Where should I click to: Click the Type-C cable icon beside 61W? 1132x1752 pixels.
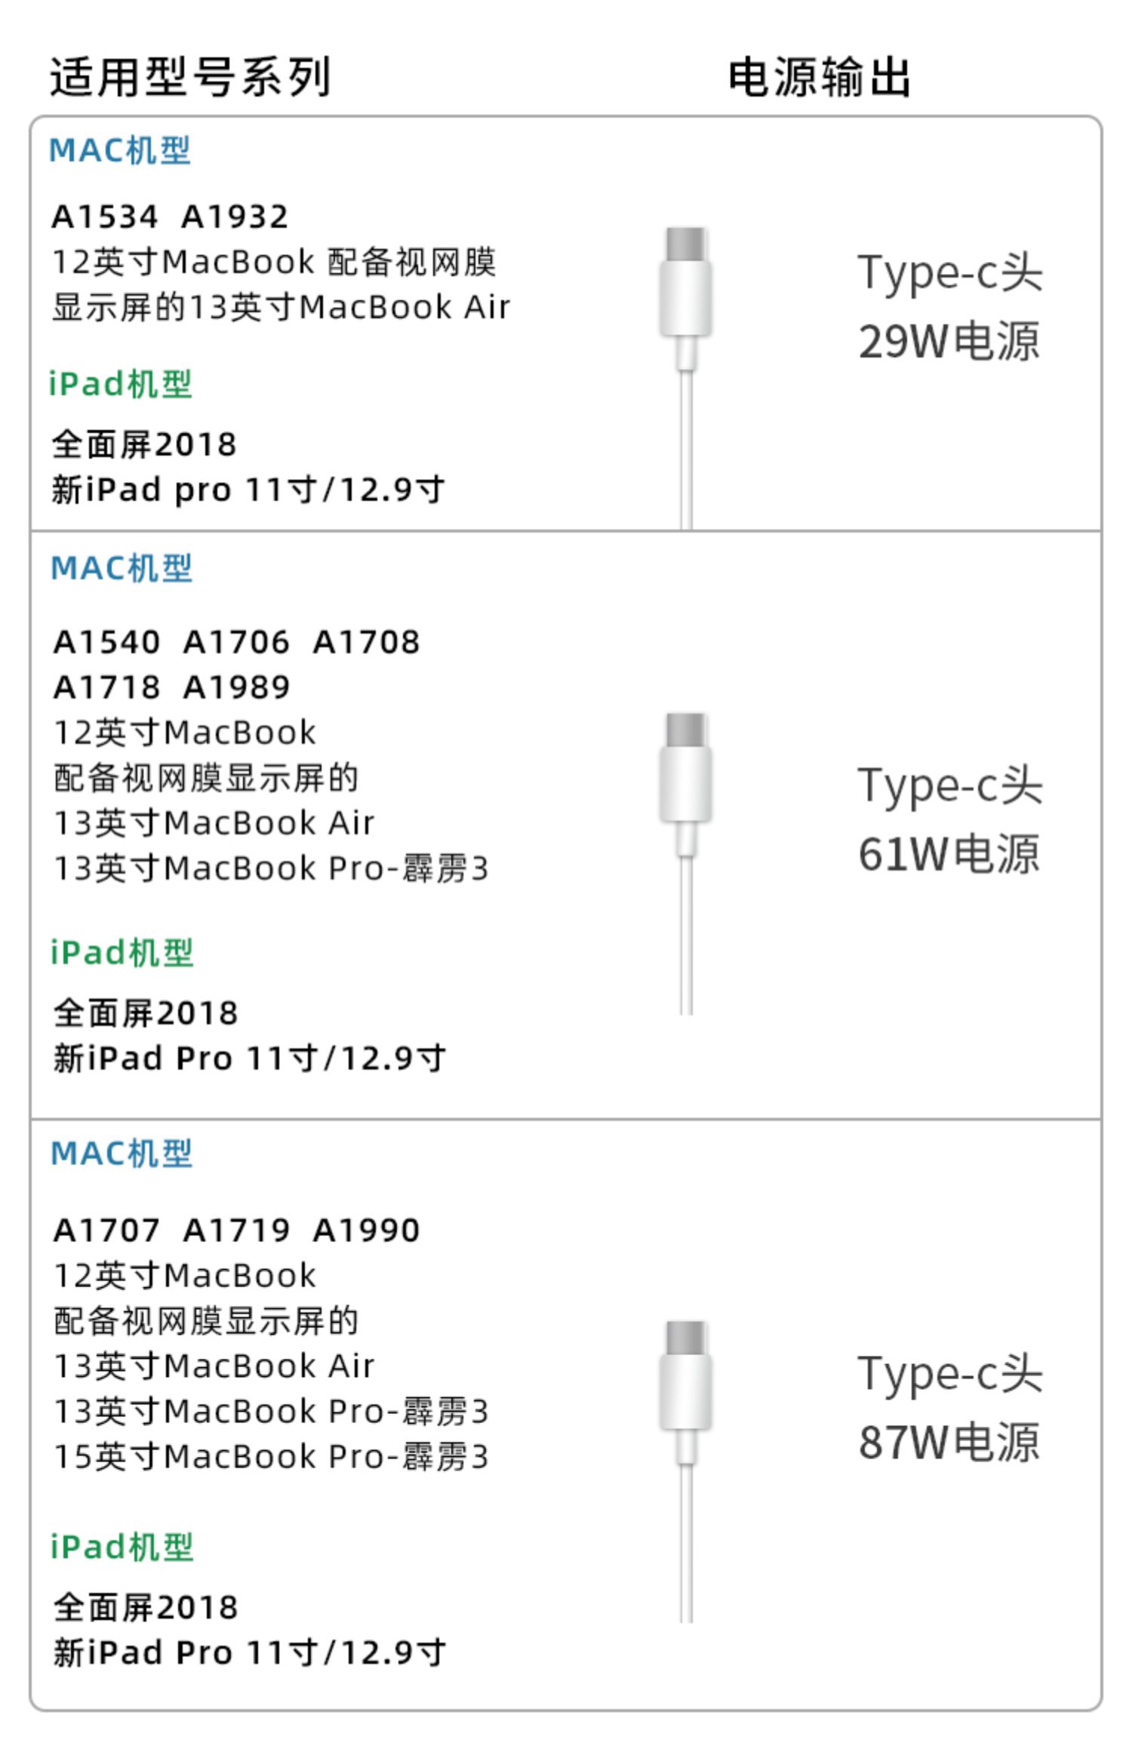tap(686, 863)
